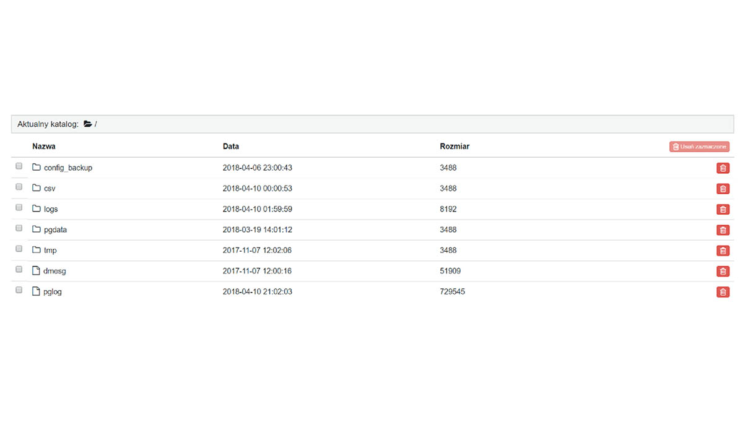Sort by the Nazwa column header

tap(43, 147)
